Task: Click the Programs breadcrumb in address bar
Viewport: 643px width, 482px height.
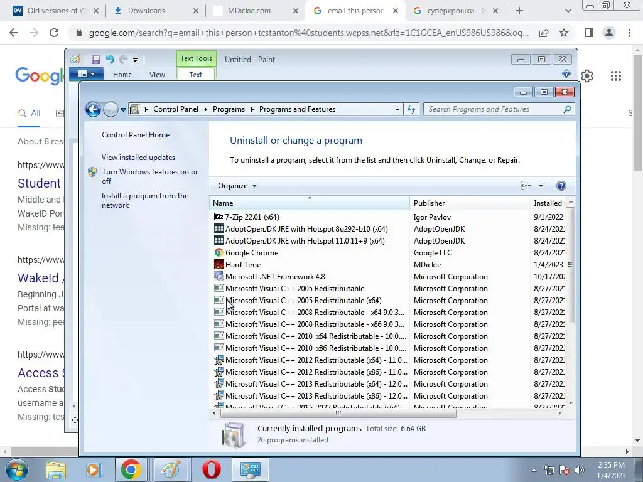Action: (229, 109)
